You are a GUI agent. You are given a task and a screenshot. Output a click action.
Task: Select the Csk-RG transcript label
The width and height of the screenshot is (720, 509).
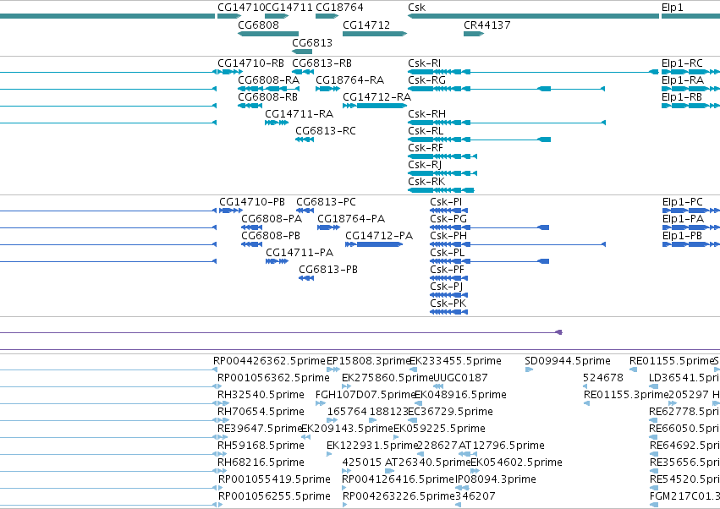tap(426, 80)
